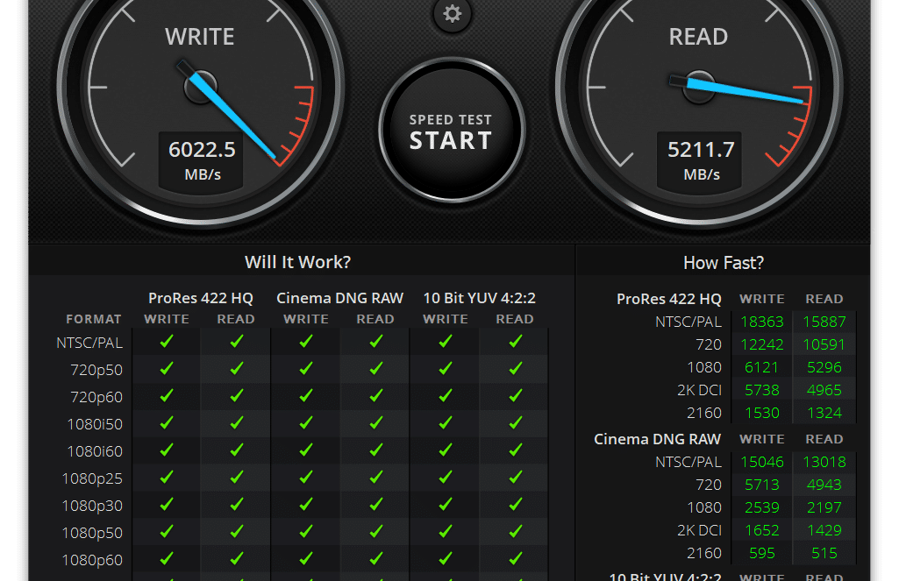The image size is (899, 581).
Task: Click the 1080p25 ProRes write checkmark
Action: click(167, 477)
